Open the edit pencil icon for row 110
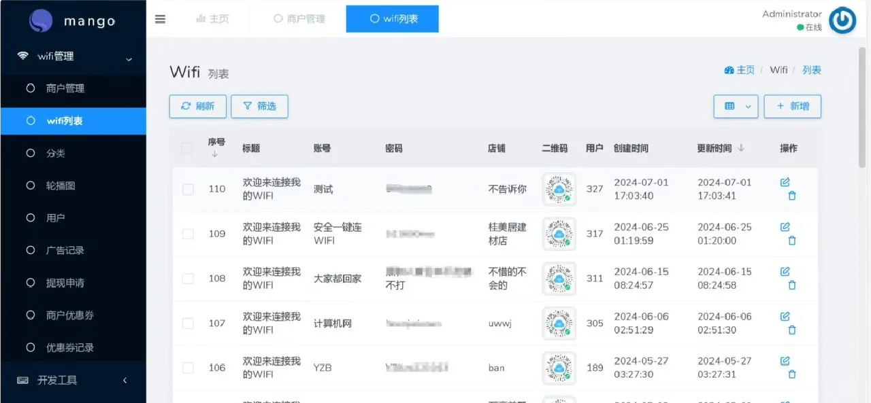This screenshot has height=403, width=871. coord(785,182)
